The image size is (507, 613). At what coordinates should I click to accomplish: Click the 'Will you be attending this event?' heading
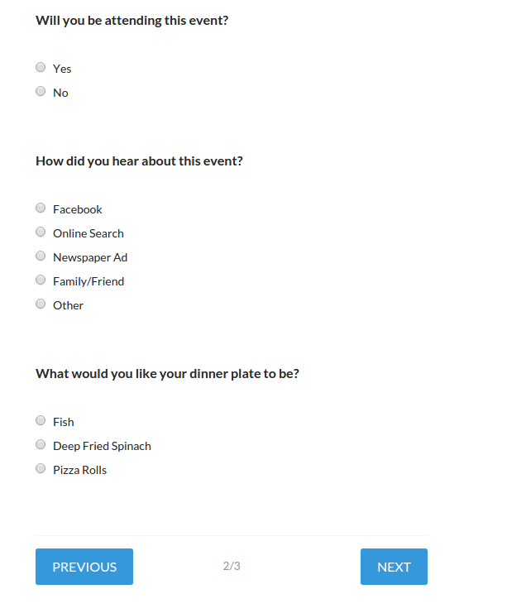tap(132, 20)
